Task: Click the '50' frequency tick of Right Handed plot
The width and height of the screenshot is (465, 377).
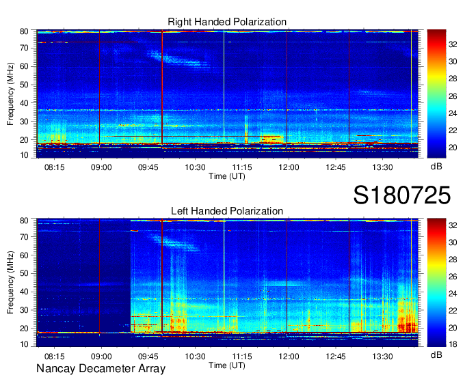Action: (x=25, y=85)
